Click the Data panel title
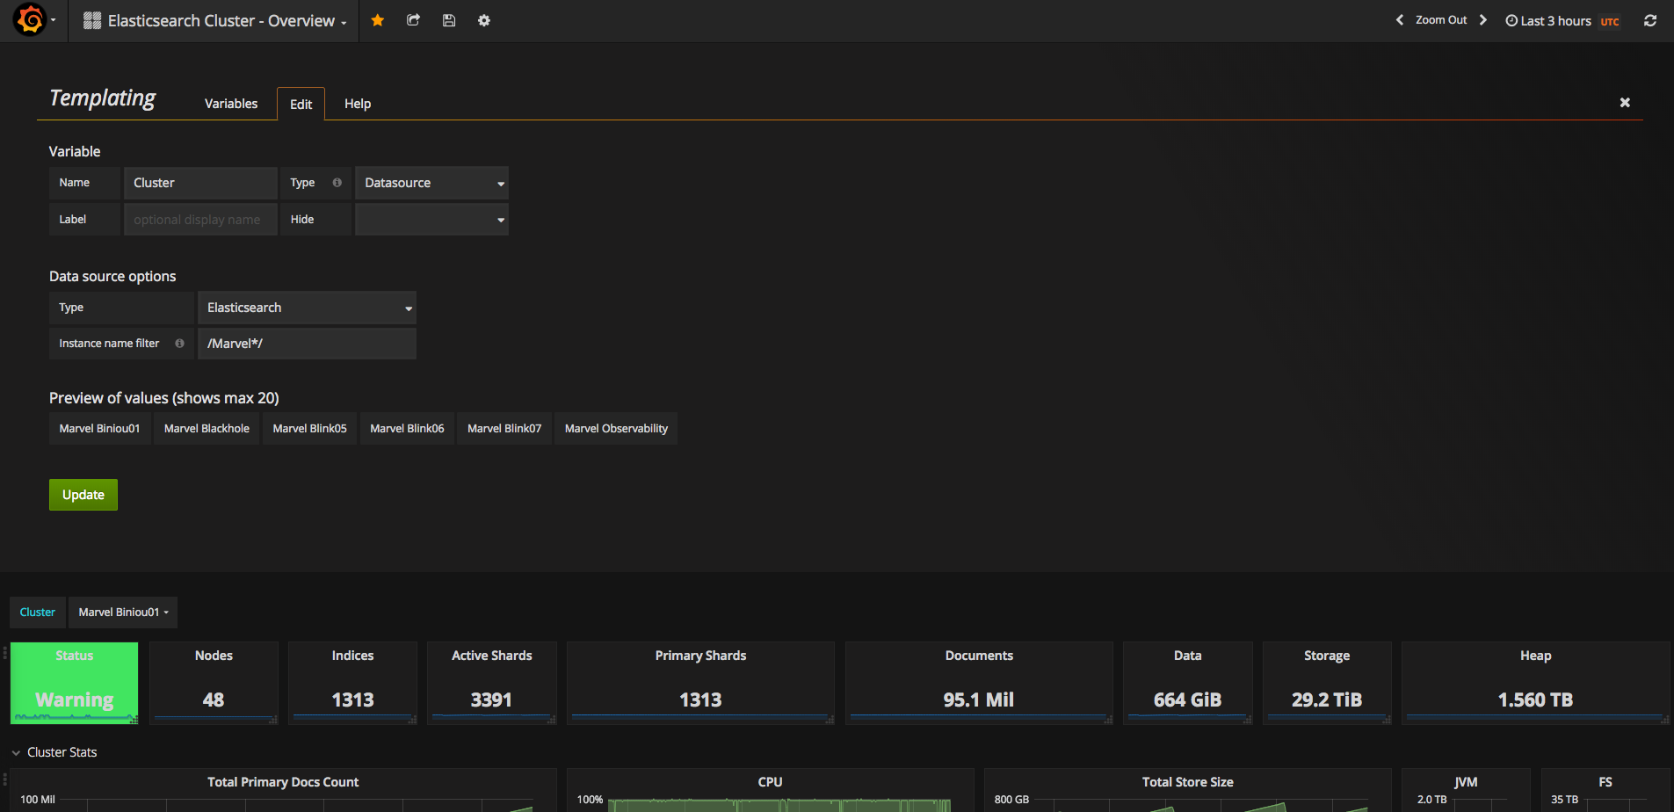1674x812 pixels. click(1187, 656)
